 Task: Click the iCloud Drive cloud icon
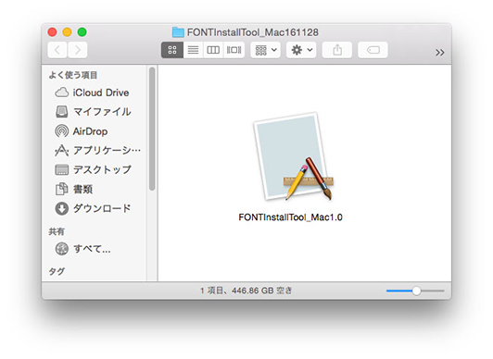[x=61, y=93]
